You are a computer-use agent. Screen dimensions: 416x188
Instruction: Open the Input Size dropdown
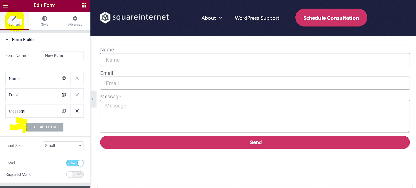63,145
